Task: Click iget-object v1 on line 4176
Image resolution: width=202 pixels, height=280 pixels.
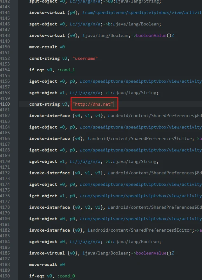Action: 47,196
